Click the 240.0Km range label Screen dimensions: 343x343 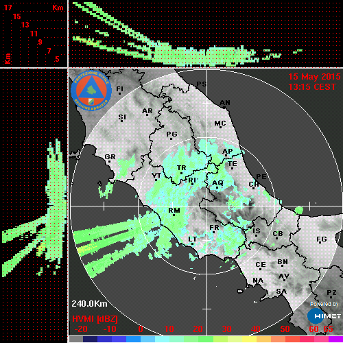(89, 304)
